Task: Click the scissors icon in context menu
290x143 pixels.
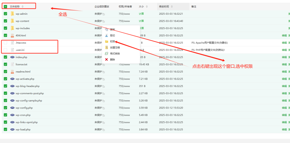Action: [x=106, y=36]
